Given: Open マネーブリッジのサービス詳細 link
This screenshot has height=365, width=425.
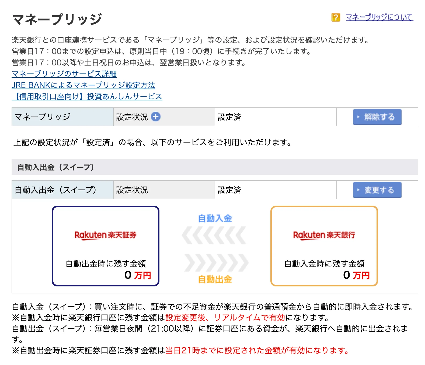Looking at the screenshot, I should pos(64,74).
